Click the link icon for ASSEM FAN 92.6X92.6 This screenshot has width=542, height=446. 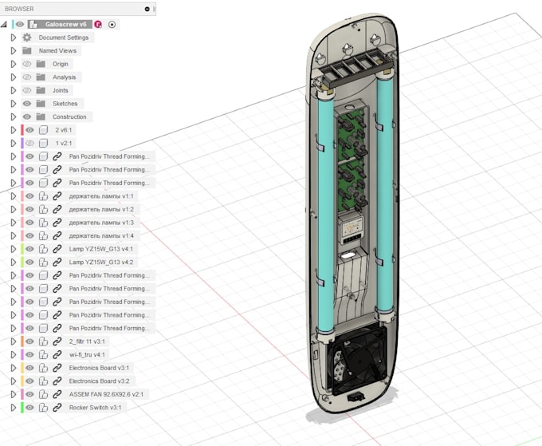click(57, 394)
